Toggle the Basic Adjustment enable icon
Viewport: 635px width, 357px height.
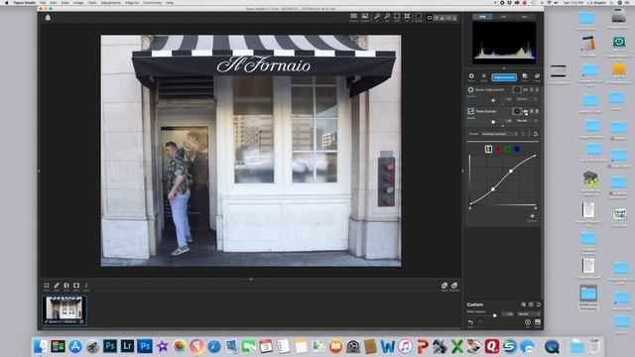tap(470, 90)
